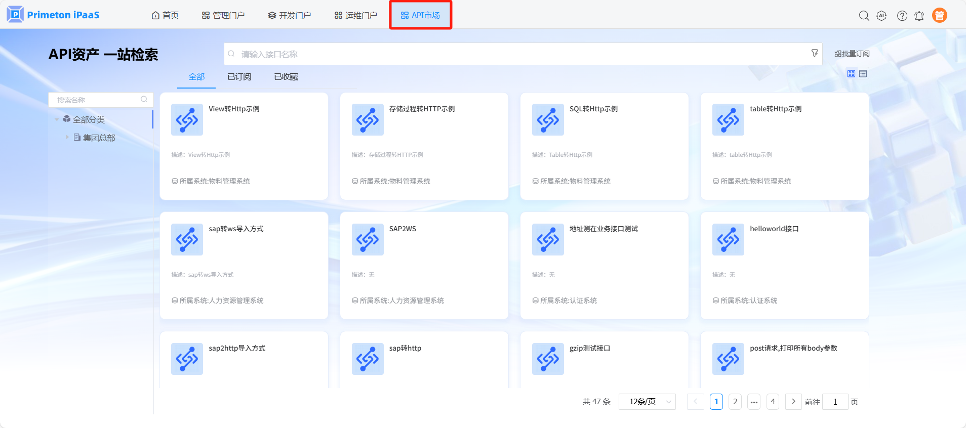
Task: Click the search magnifier icon in header
Action: 864,16
